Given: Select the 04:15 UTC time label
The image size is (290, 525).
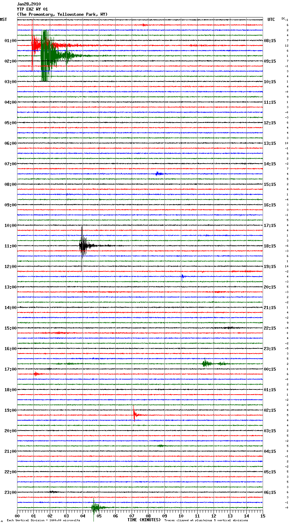Looking at the screenshot, I should 270,451.
